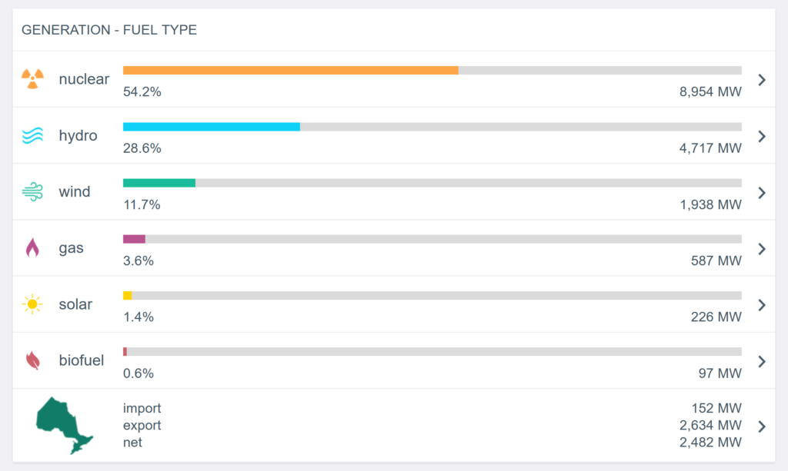
Task: Click the biofuel label text
Action: pyautogui.click(x=82, y=360)
